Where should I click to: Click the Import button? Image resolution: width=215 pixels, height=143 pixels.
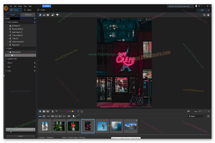pyautogui.click(x=21, y=136)
